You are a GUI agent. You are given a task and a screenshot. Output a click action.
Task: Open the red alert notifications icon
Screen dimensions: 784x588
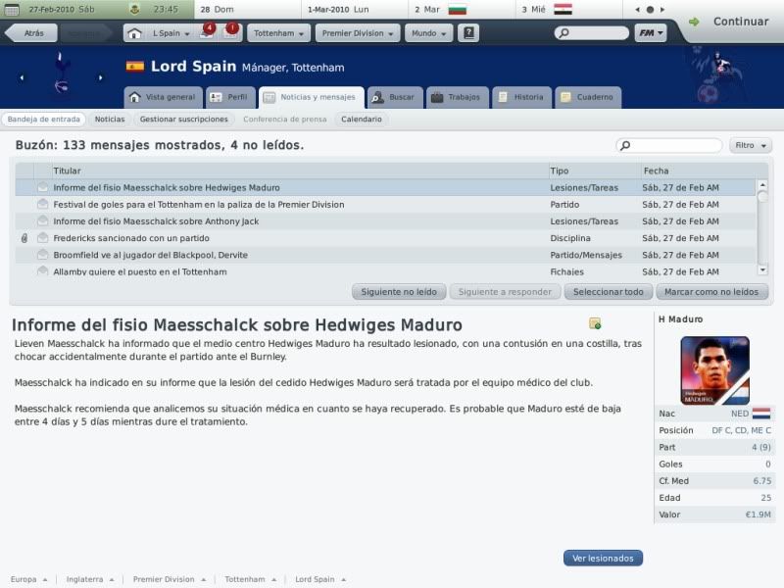coord(231,32)
